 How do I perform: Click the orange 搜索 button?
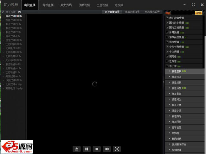pyautogui.click(x=198, y=13)
